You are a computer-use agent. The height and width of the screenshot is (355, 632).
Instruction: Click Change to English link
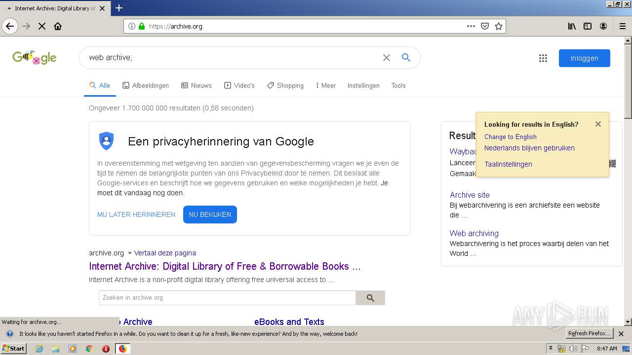[510, 137]
